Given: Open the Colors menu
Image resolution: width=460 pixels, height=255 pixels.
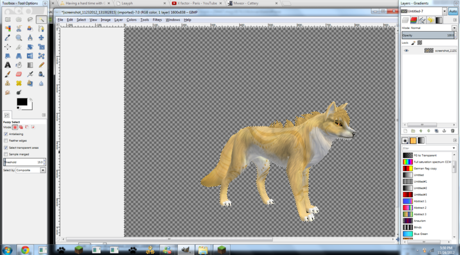Looking at the screenshot, I should pyautogui.click(x=131, y=20).
